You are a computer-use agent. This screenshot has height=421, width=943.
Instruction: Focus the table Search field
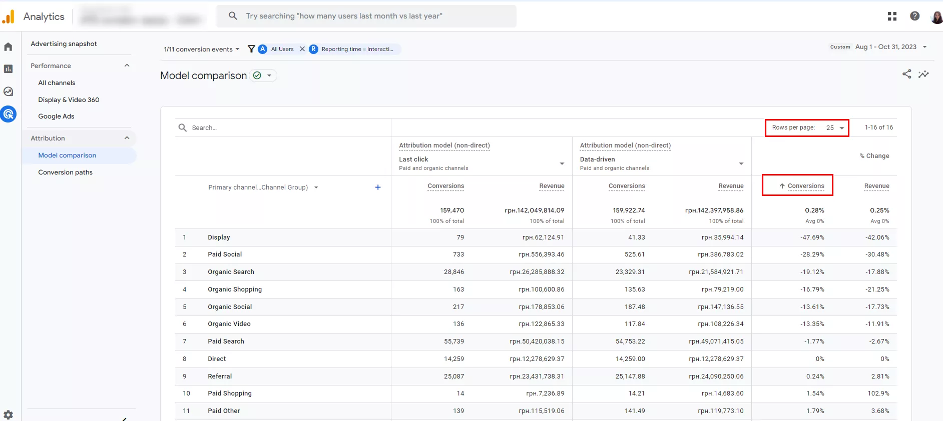283,127
